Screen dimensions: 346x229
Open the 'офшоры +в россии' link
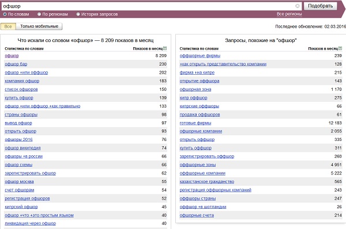coord(24,157)
